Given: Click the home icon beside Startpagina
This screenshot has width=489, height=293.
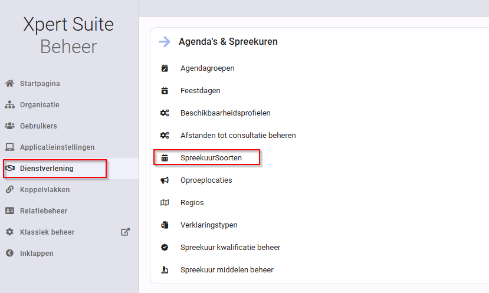Looking at the screenshot, I should point(9,83).
